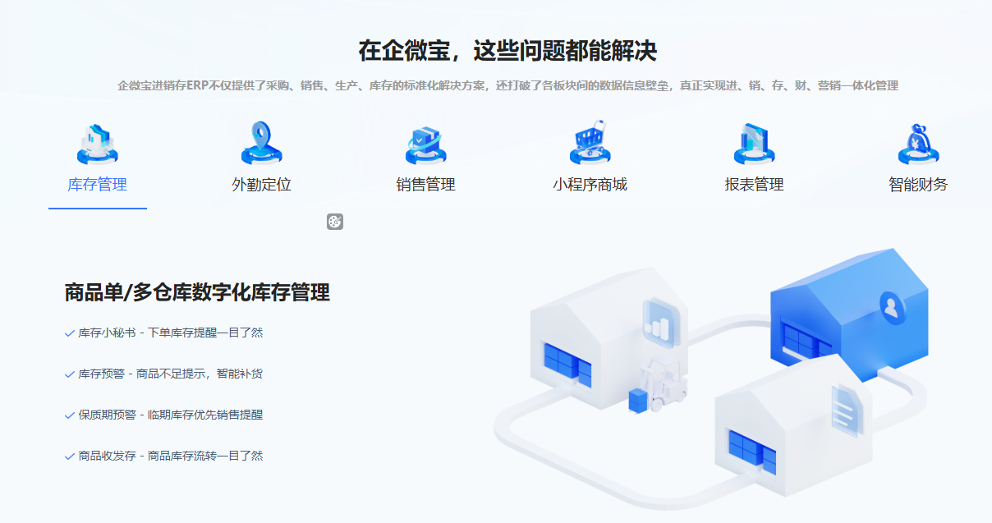Viewport: 992px width, 523px height.
Task: Click the subtitle about 企微宝进销存ERP
Action: (x=507, y=85)
